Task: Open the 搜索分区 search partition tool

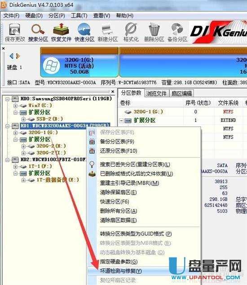Action: click(38, 33)
